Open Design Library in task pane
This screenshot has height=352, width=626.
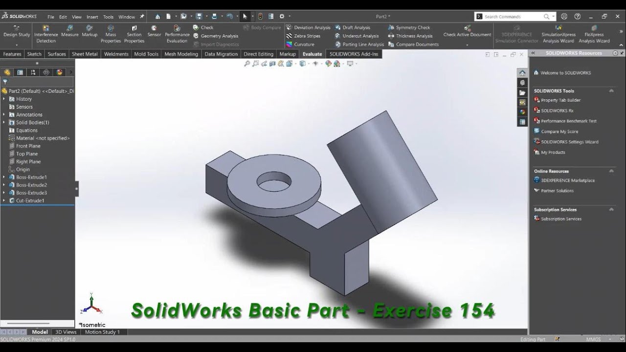point(522,83)
